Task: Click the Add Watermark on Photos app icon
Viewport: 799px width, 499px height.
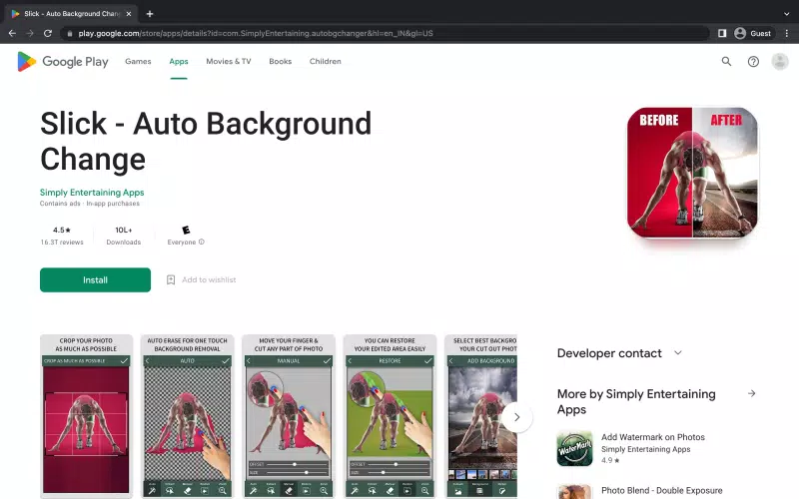Action: [575, 448]
